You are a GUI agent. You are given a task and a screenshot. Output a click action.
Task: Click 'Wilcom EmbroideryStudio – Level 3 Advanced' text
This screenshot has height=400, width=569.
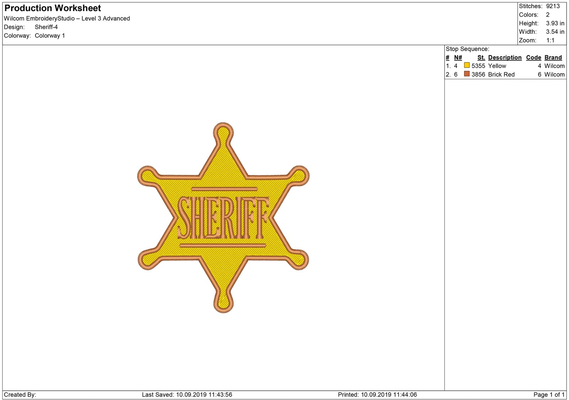[67, 18]
